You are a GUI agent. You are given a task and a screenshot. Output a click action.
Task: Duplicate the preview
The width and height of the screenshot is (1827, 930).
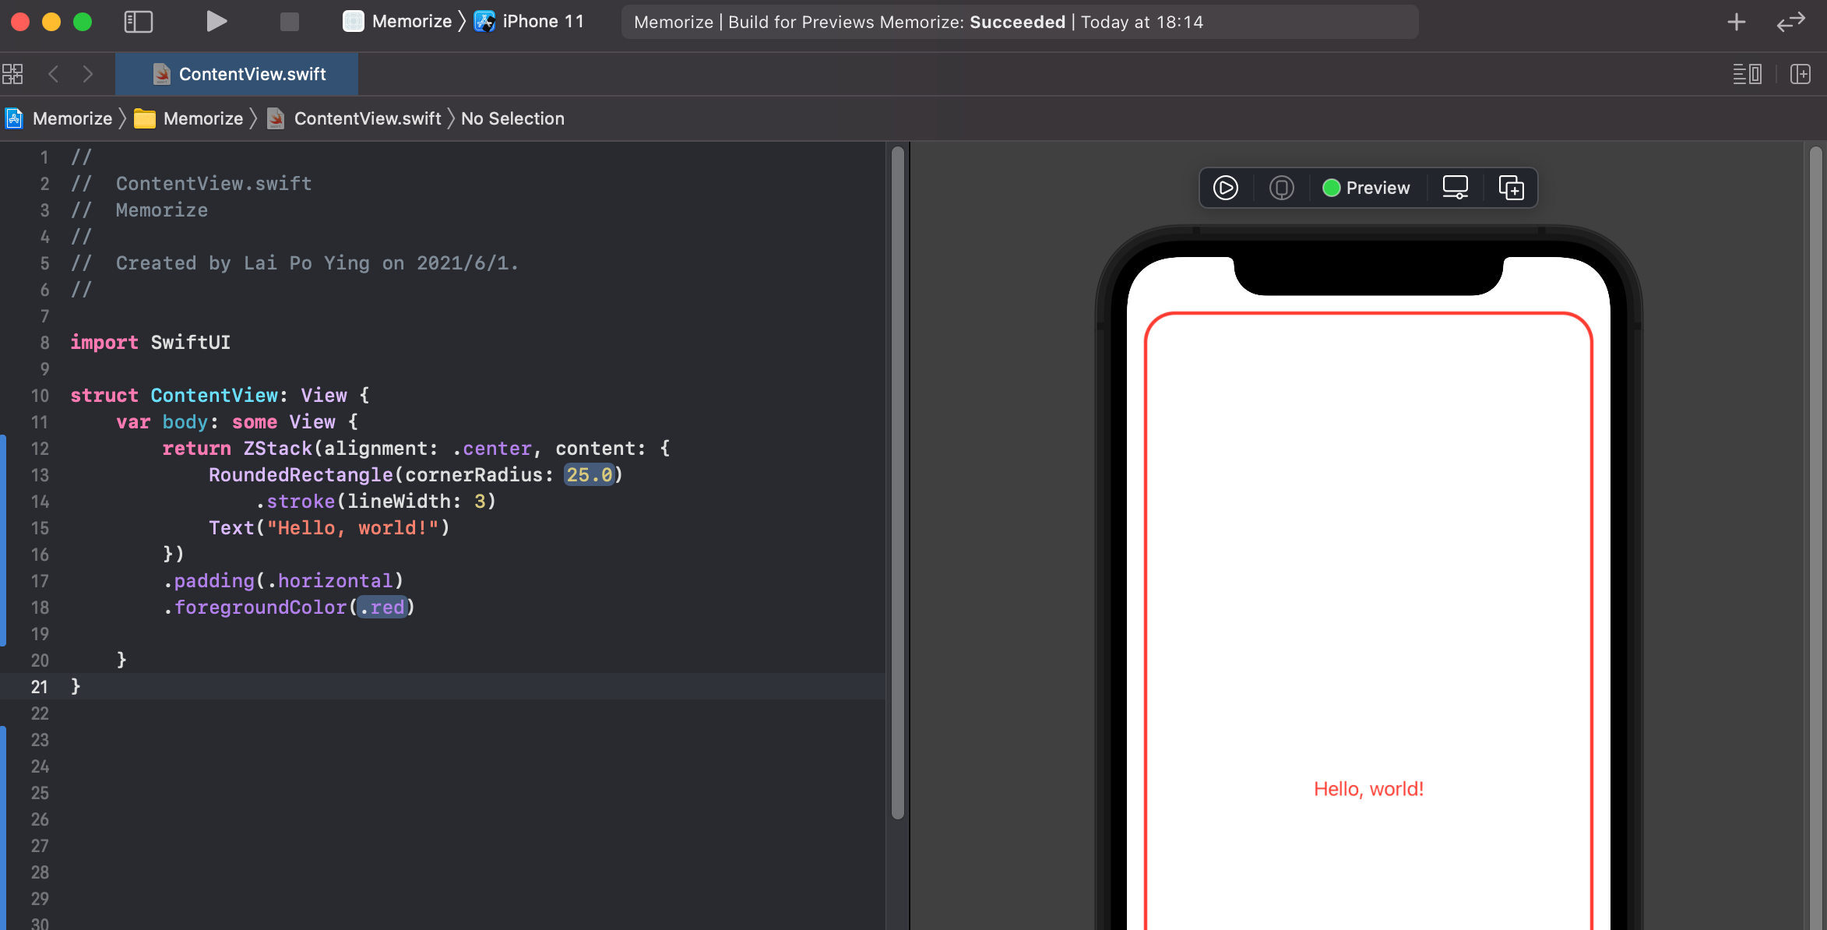(x=1511, y=188)
